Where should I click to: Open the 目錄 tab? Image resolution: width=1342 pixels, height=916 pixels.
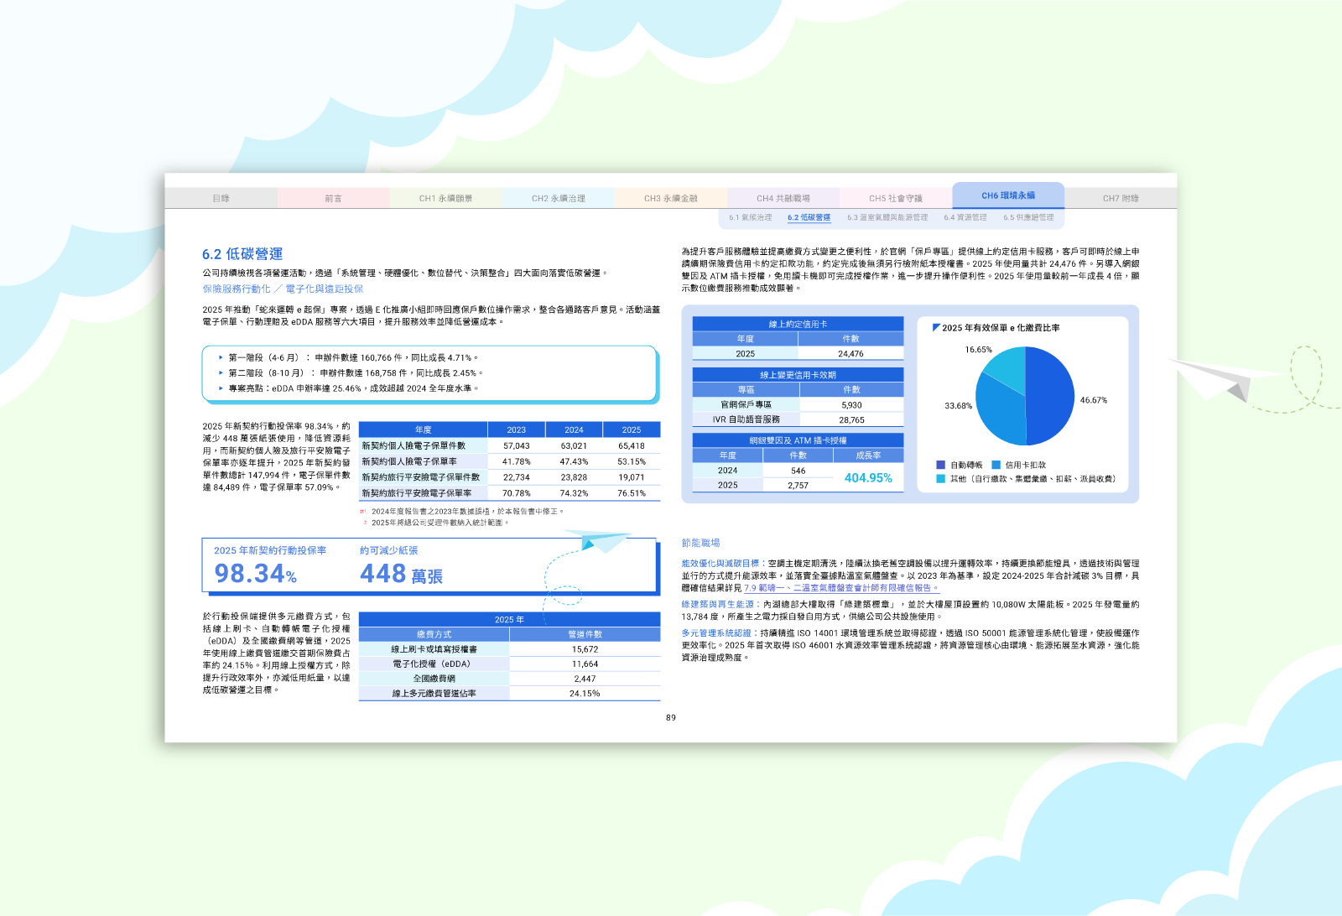click(x=221, y=199)
